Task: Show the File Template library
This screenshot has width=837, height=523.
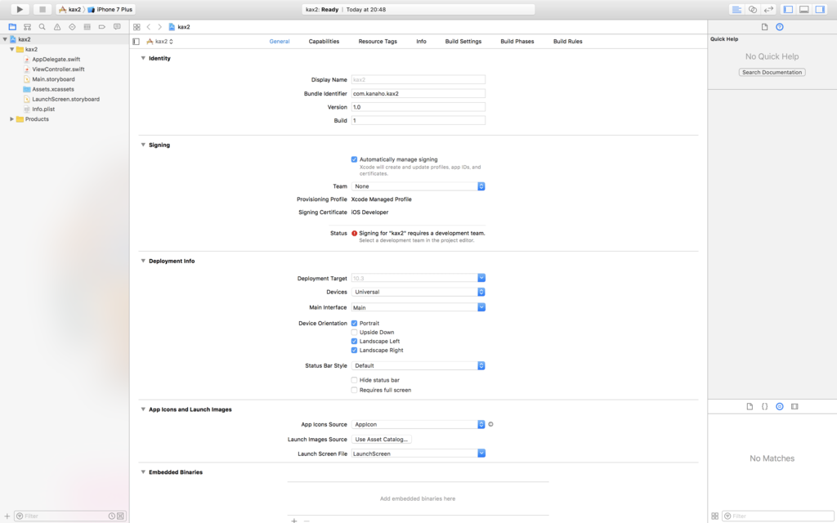Action: tap(750, 406)
